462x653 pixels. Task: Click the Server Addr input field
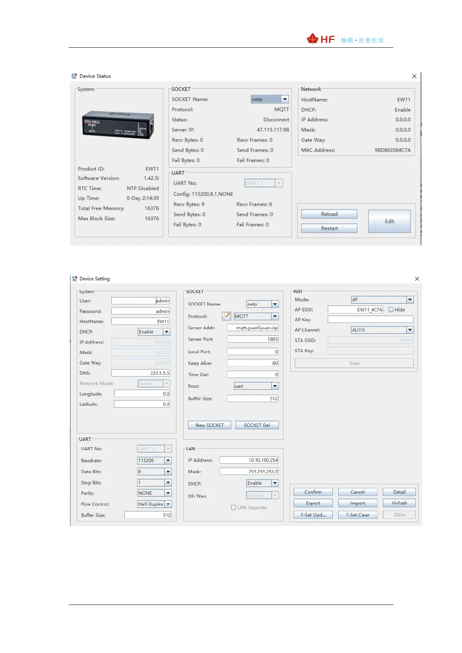click(x=253, y=328)
